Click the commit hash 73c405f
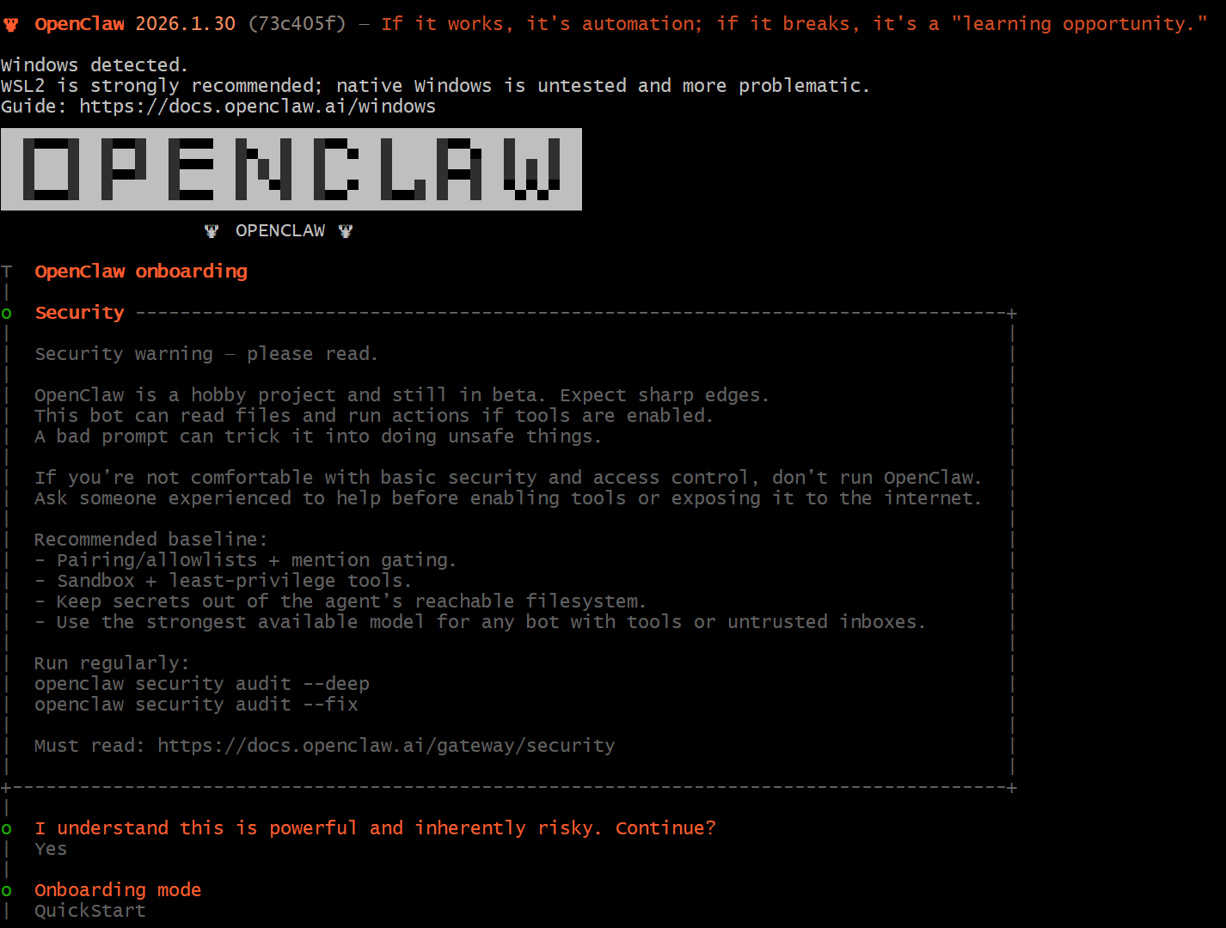Screen dimensions: 1226x928 point(297,24)
